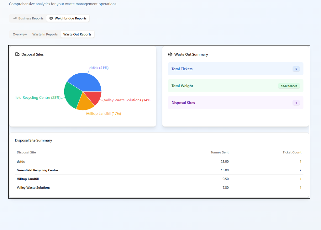Viewport: 321px width, 230px height.
Task: Click the Waste Out Summary card title
Action: (191, 54)
